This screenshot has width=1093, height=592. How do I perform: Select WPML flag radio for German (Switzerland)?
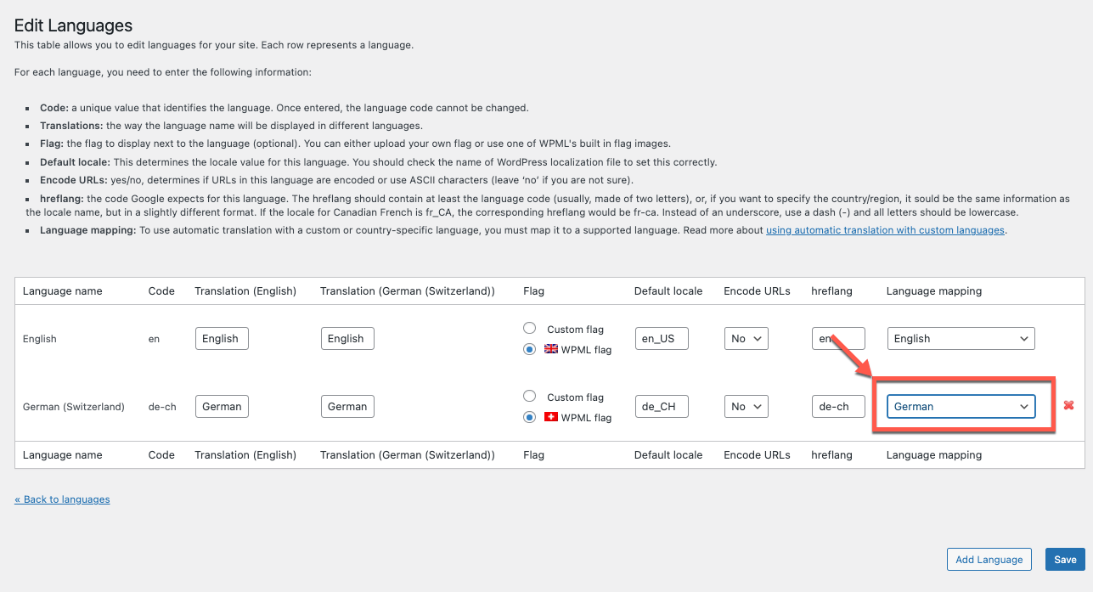pyautogui.click(x=530, y=417)
